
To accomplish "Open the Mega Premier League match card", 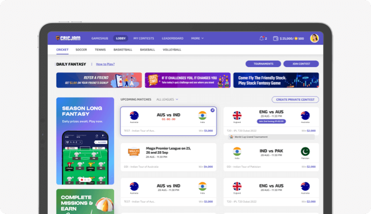I will pyautogui.click(x=168, y=157).
